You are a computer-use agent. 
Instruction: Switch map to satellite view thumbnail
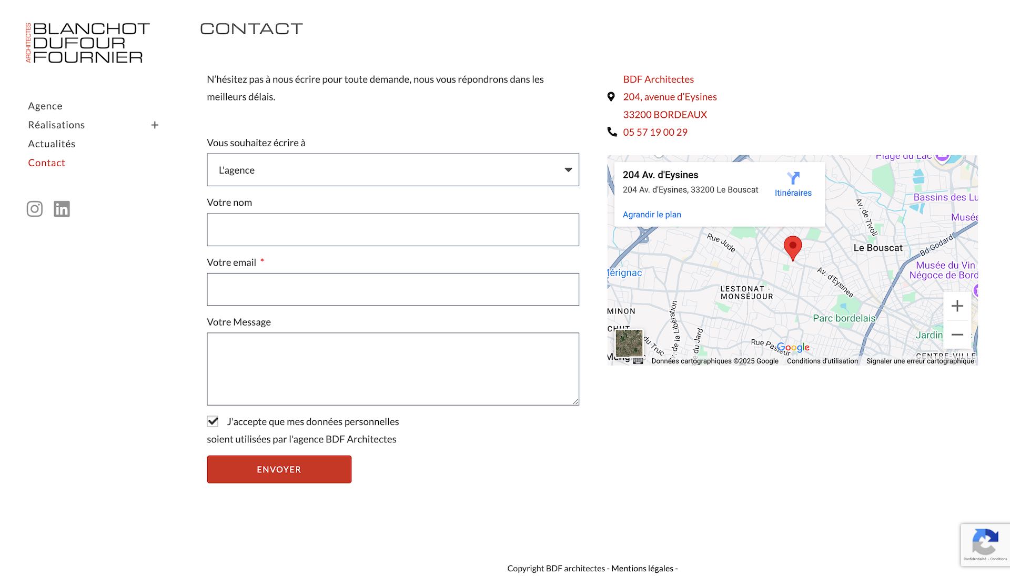pos(629,343)
